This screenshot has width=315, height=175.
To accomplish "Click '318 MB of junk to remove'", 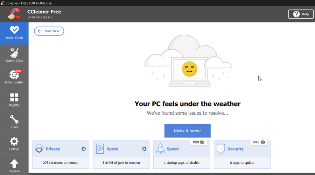I will 121,163.
